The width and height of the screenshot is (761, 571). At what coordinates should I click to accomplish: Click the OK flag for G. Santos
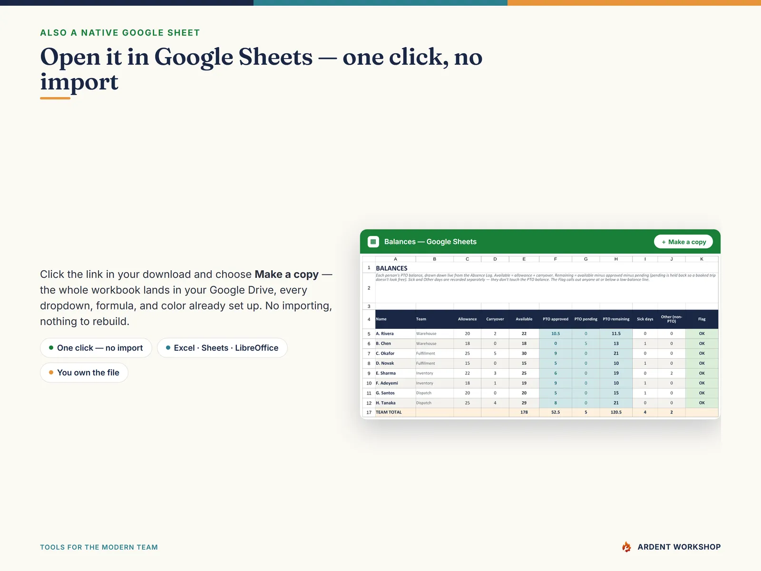[x=702, y=393]
